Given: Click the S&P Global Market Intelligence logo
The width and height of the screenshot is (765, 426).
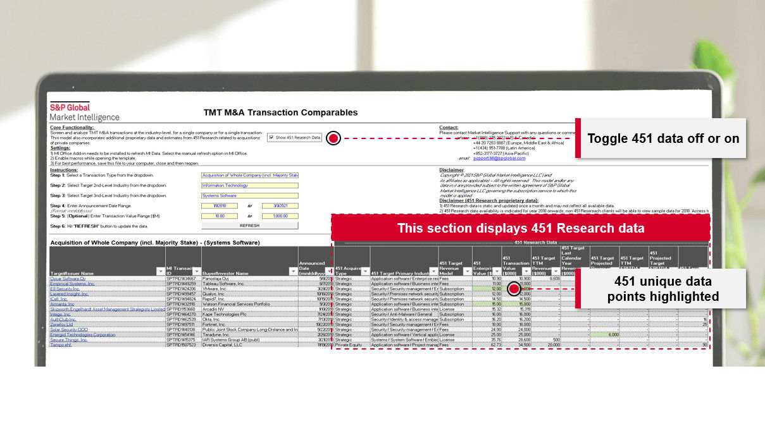Looking at the screenshot, I should (x=84, y=112).
